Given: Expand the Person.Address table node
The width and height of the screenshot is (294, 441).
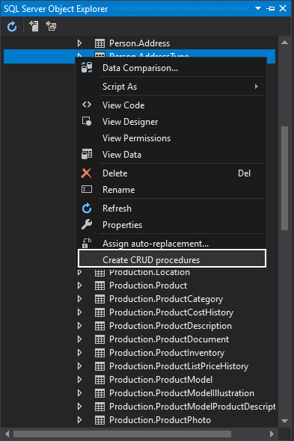Looking at the screenshot, I should pyautogui.click(x=80, y=43).
